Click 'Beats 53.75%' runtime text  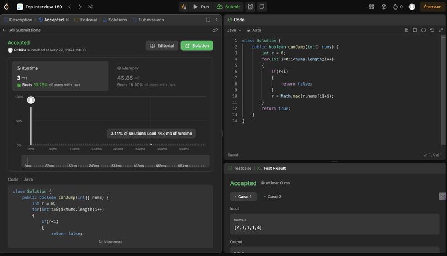[35, 84]
